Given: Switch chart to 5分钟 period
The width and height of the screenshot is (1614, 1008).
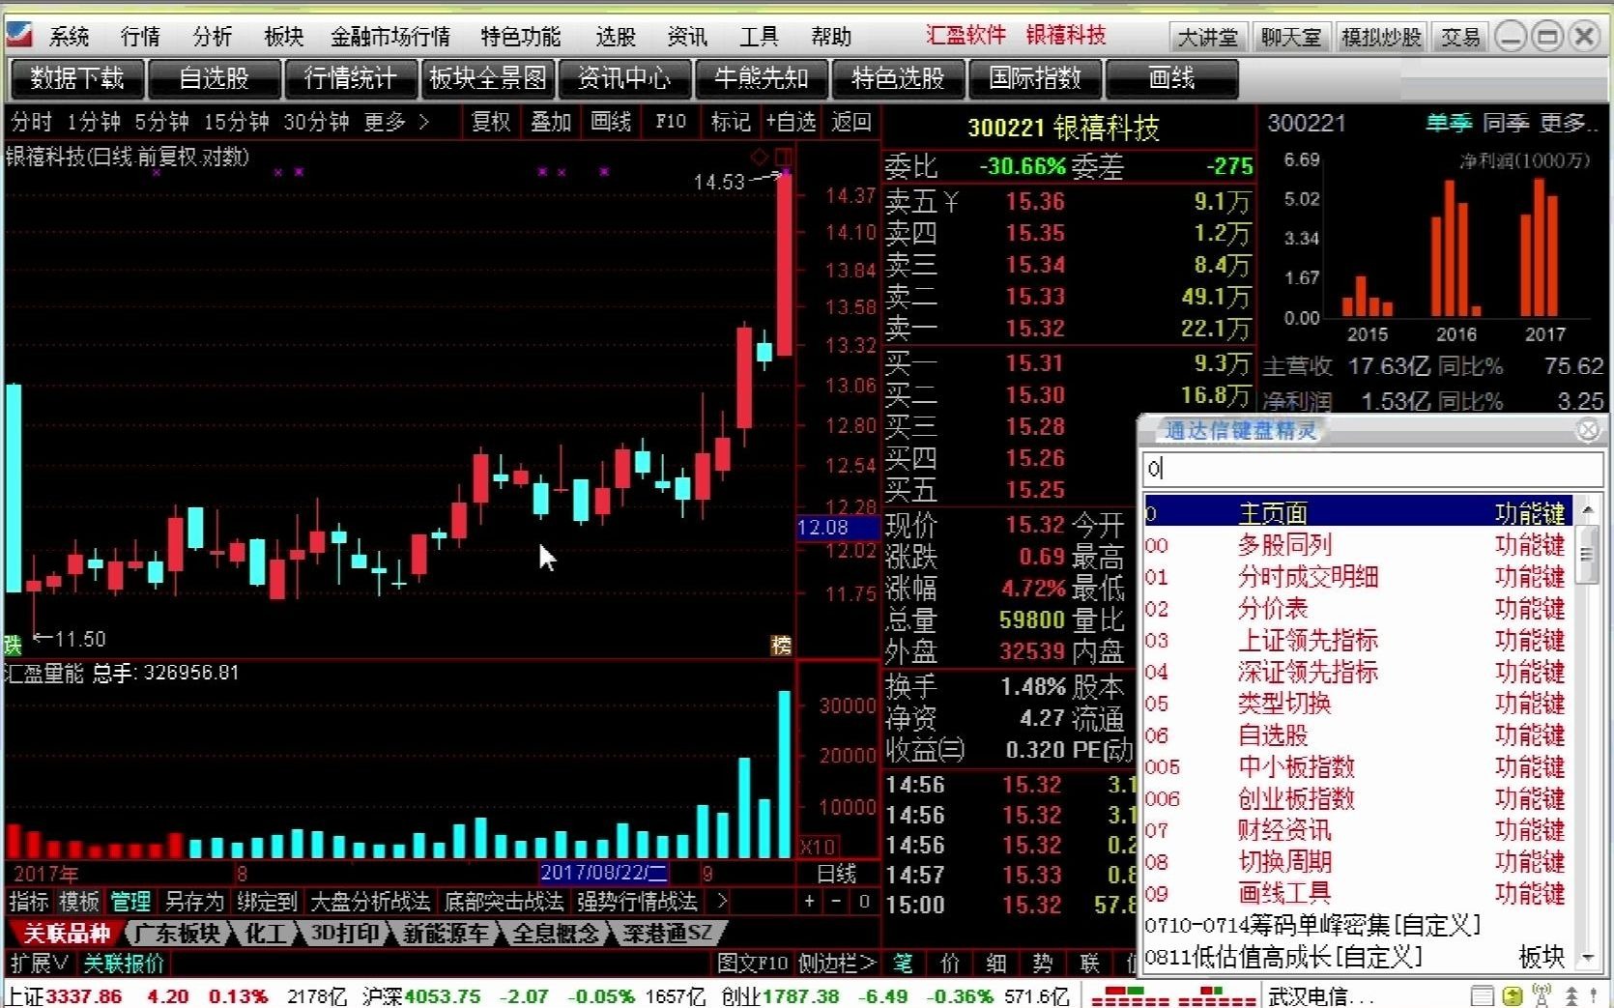Looking at the screenshot, I should (161, 122).
